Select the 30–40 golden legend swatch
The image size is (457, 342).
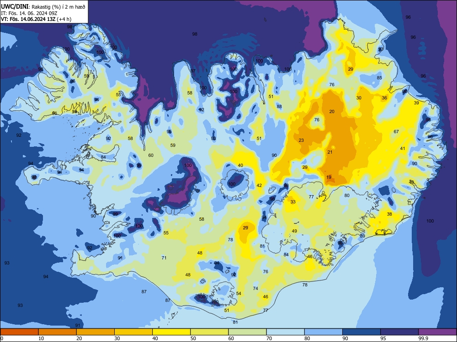click(x=133, y=332)
